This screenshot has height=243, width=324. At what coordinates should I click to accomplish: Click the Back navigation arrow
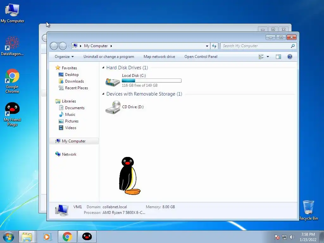54,46
